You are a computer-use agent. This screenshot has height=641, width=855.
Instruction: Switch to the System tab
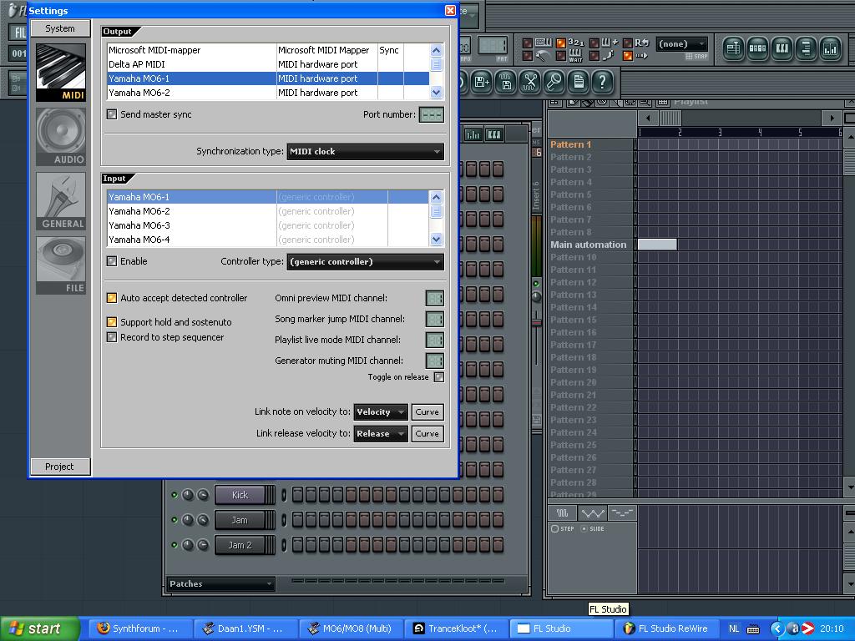pyautogui.click(x=60, y=28)
